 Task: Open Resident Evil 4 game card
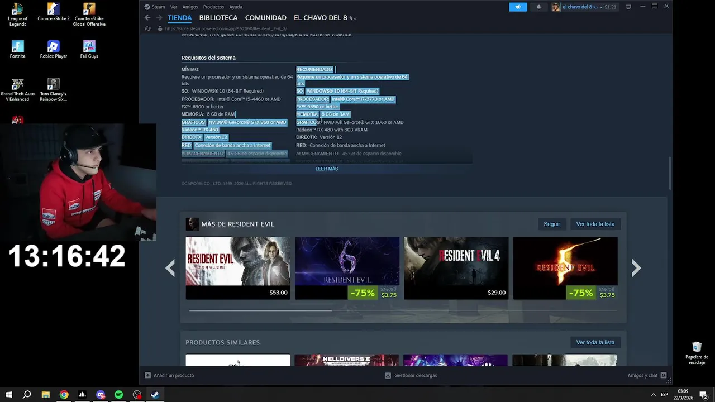456,268
